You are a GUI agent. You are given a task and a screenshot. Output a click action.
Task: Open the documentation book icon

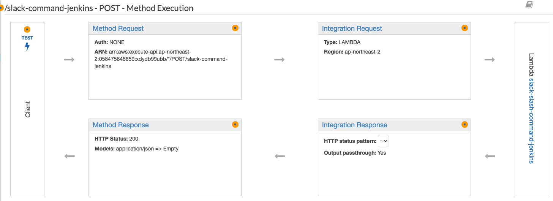(x=529, y=5)
